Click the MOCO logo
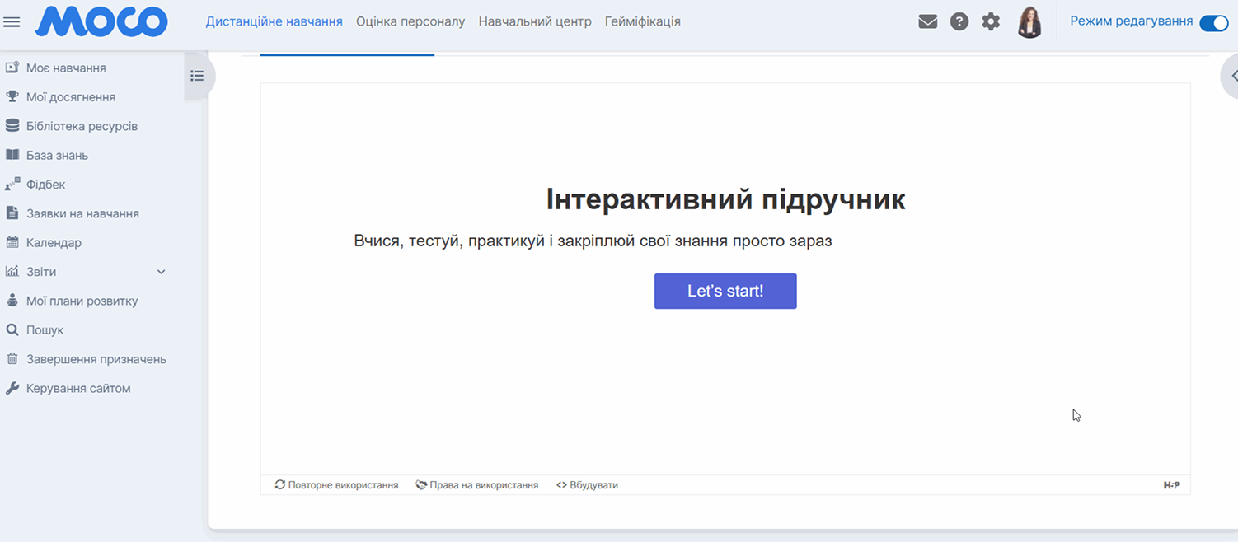The height and width of the screenshot is (542, 1238). coord(101,22)
